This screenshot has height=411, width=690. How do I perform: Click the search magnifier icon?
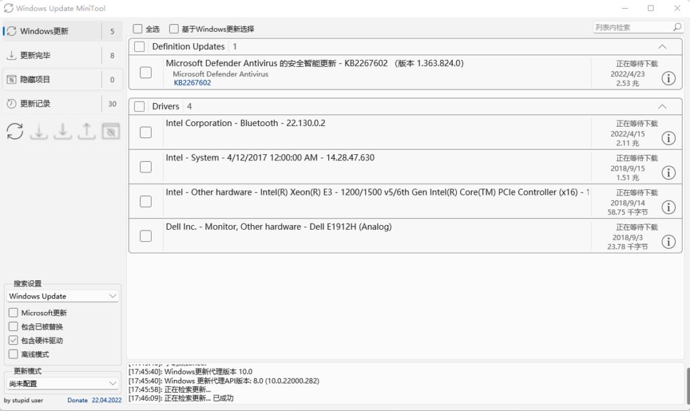(x=677, y=27)
